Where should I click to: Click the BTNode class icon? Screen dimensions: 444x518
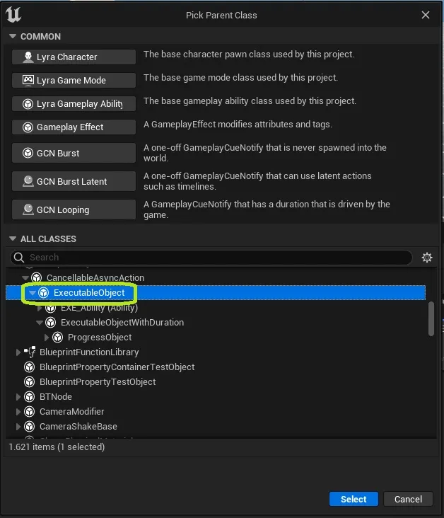pos(30,397)
